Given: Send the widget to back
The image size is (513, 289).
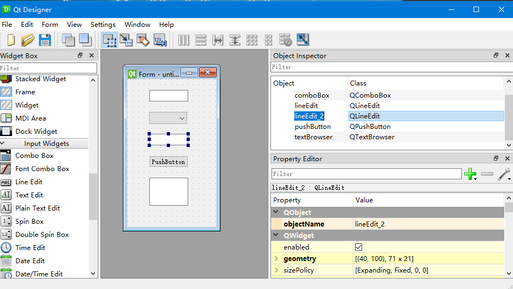Looking at the screenshot, I should pyautogui.click(x=69, y=40).
